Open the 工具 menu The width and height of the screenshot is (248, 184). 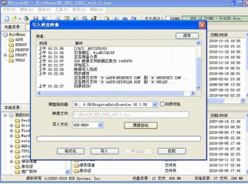click(62, 9)
